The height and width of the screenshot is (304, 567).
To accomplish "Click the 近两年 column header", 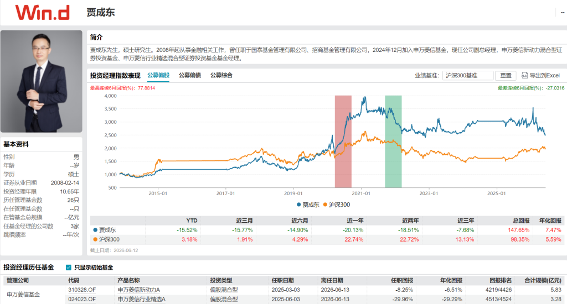I will [x=410, y=220].
